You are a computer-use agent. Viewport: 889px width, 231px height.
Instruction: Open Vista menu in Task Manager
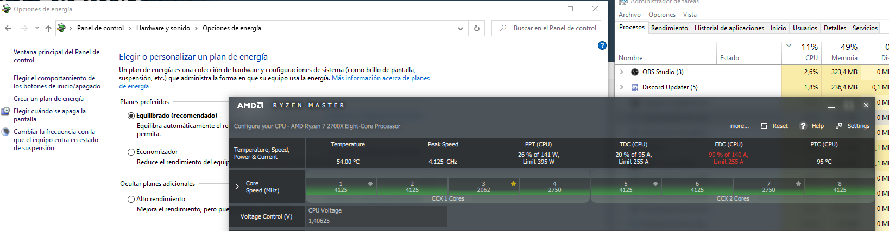[x=690, y=15]
